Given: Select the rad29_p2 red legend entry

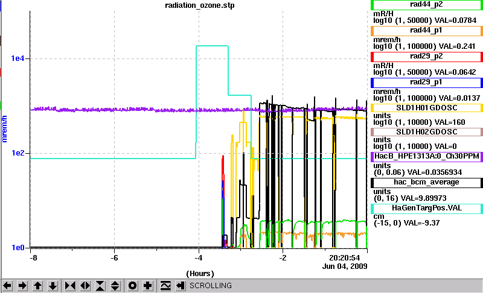Looking at the screenshot, I should 427,57.
